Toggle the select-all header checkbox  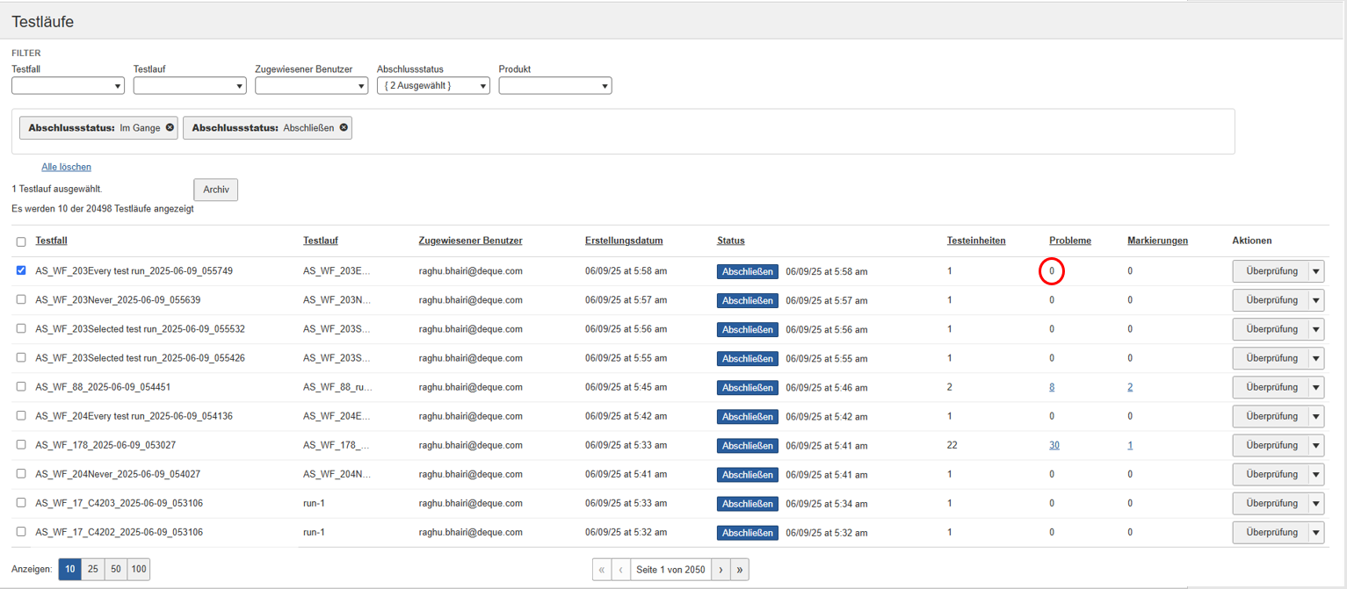pos(21,241)
